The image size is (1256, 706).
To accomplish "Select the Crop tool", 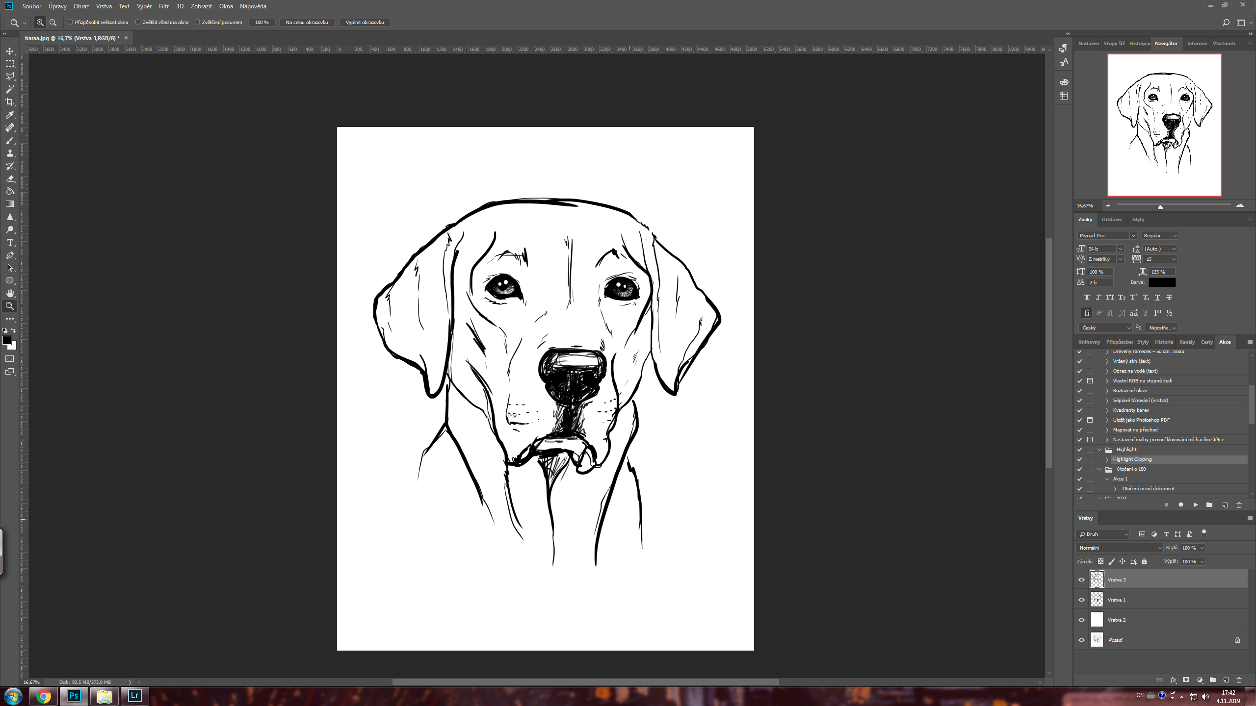I will (x=10, y=102).
